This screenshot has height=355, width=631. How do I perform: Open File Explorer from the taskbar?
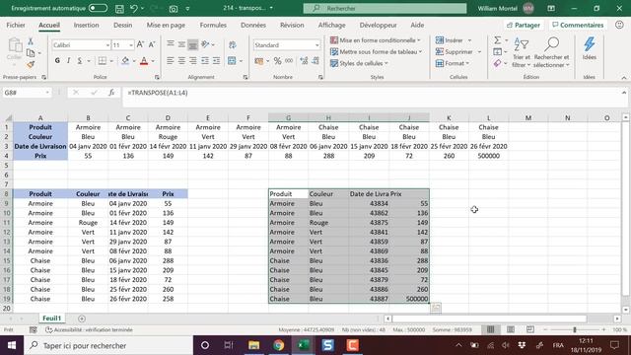(254, 345)
